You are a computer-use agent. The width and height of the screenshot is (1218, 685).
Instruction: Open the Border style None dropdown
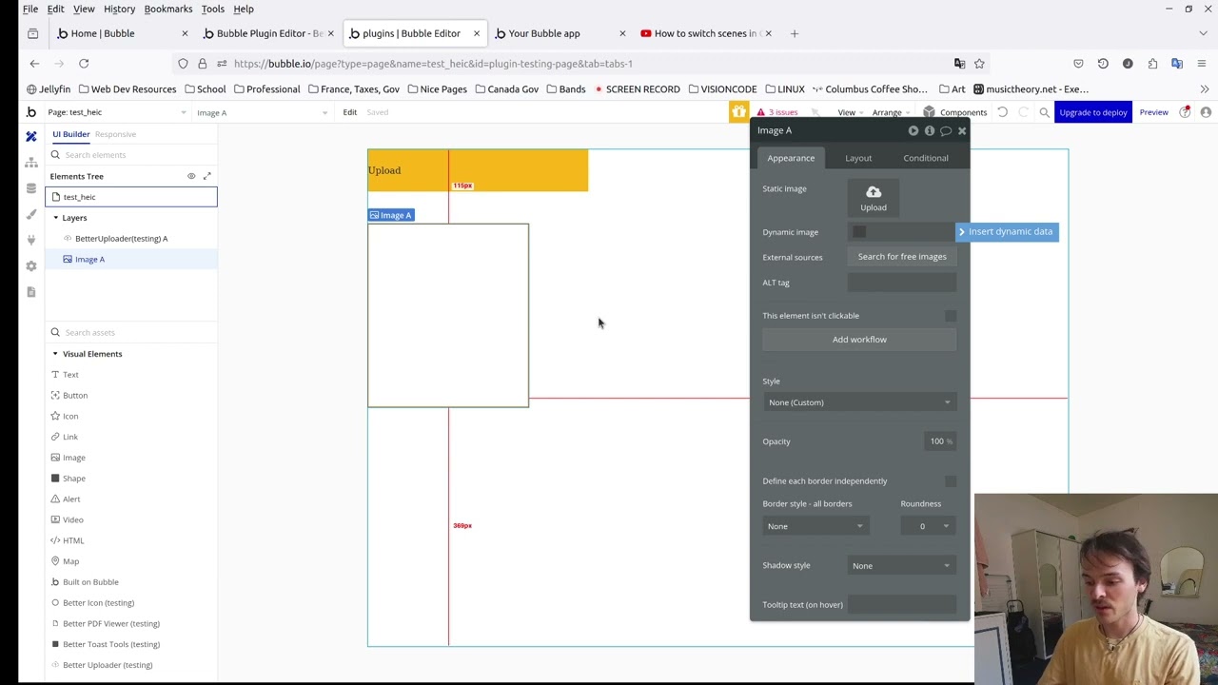[815, 526]
